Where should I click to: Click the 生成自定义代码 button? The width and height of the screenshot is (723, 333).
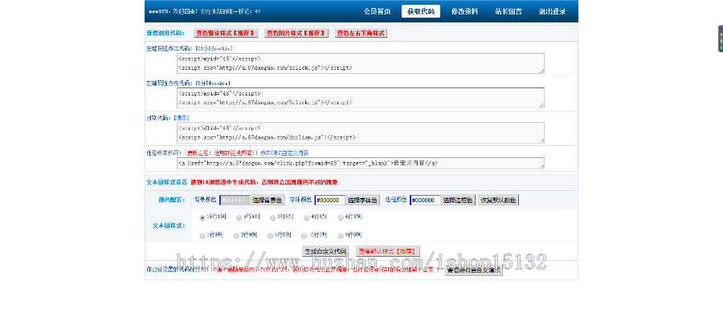[325, 251]
